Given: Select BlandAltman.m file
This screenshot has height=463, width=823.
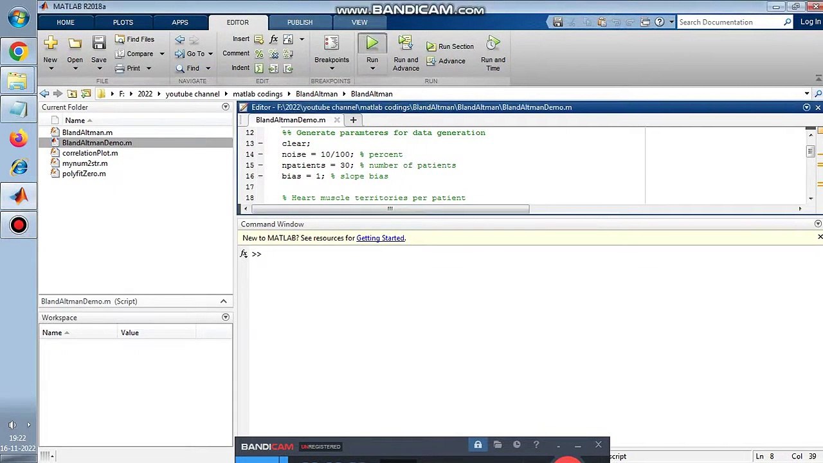Looking at the screenshot, I should pos(87,132).
